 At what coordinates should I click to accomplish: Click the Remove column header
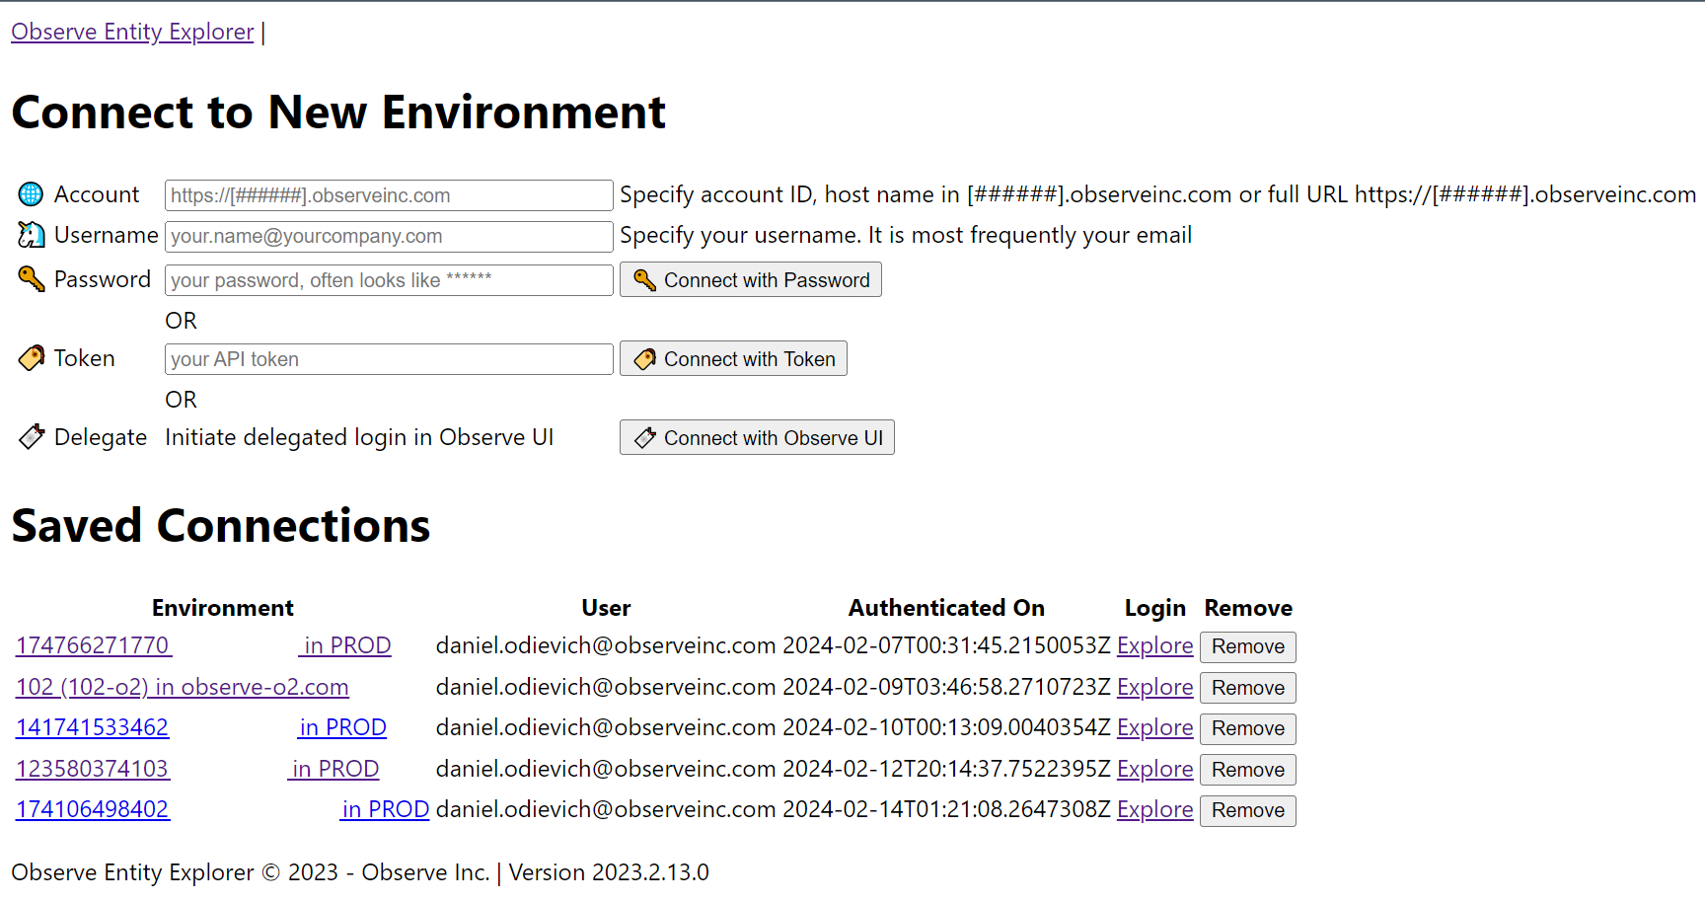[x=1248, y=608]
